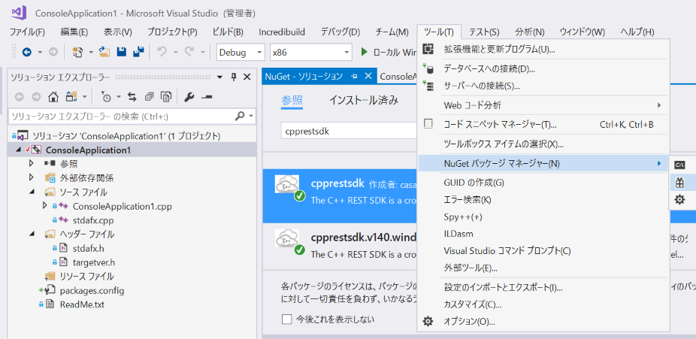Viewport: 696px width, 339px height.
Task: Pin Solution Explorer with pushpin icon
Action: (234, 77)
